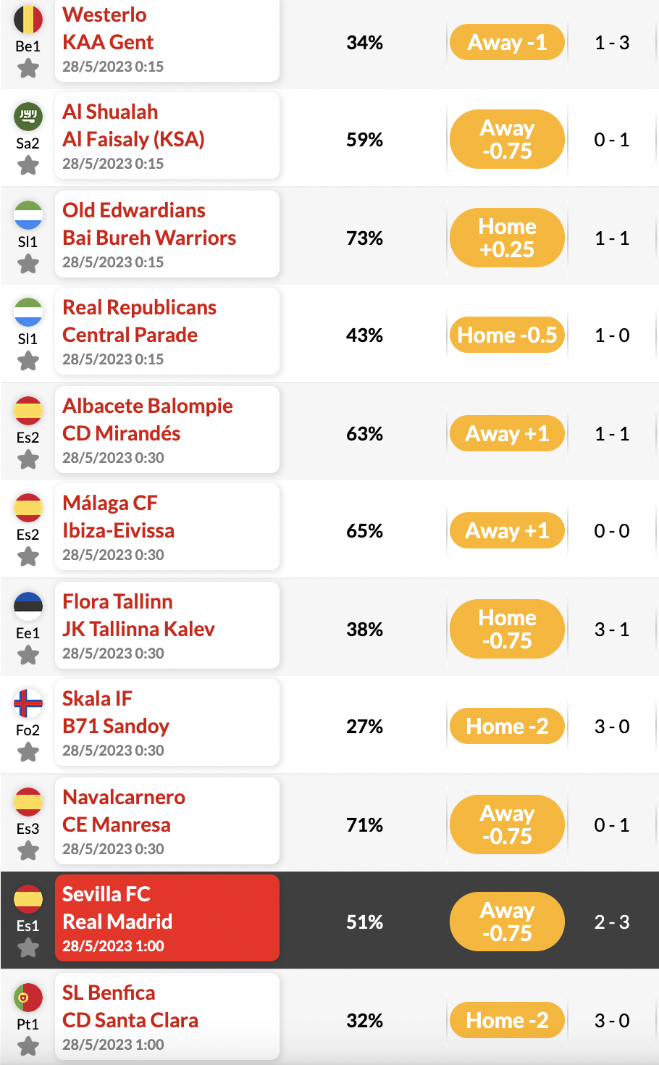
Task: Open the Skala IF vs B71 Sandoy match card
Action: pos(167,722)
